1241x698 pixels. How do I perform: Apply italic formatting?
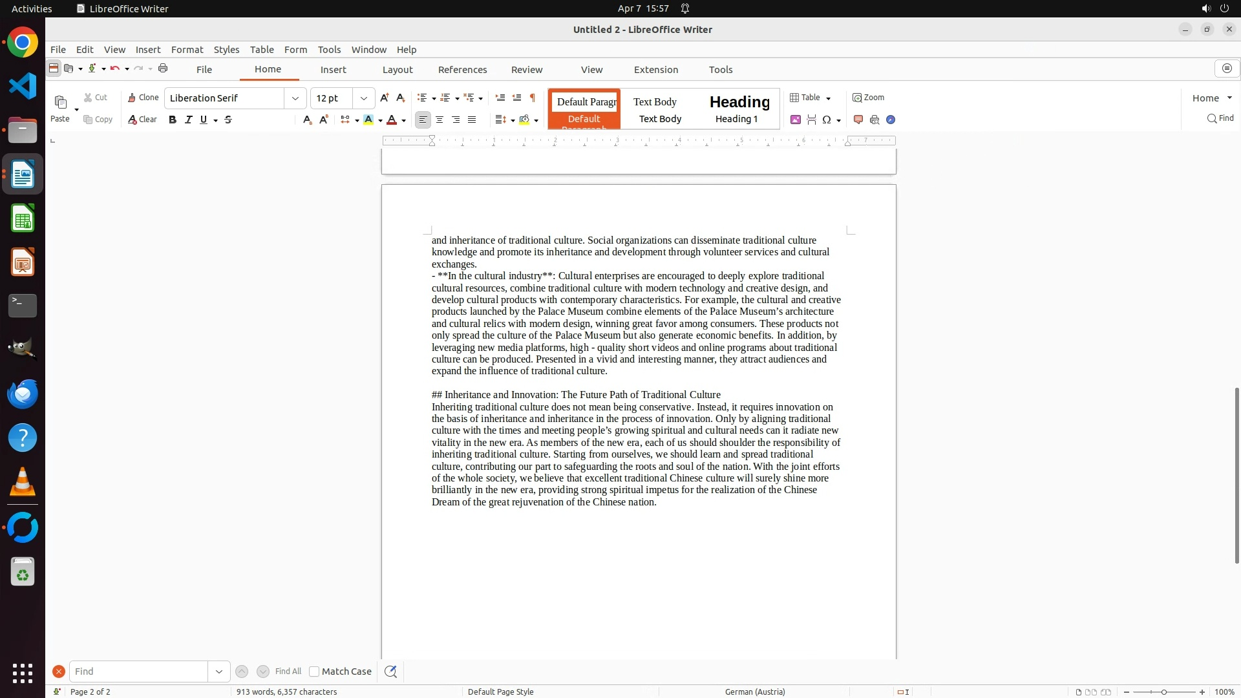coord(188,120)
